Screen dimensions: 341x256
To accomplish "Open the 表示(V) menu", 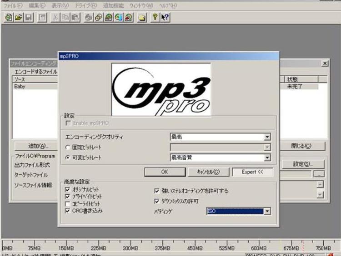I will (60, 5).
